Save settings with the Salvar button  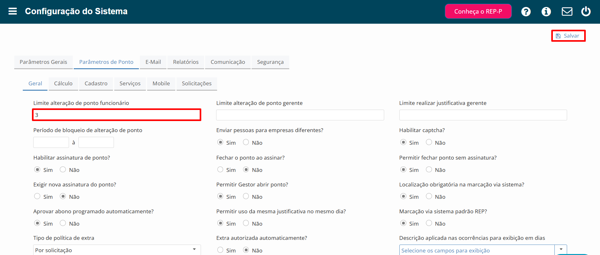(x=568, y=36)
